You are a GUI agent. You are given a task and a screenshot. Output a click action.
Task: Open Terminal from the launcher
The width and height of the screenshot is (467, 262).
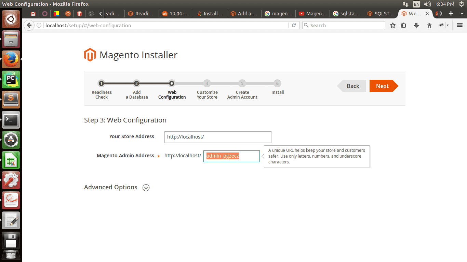[11, 120]
